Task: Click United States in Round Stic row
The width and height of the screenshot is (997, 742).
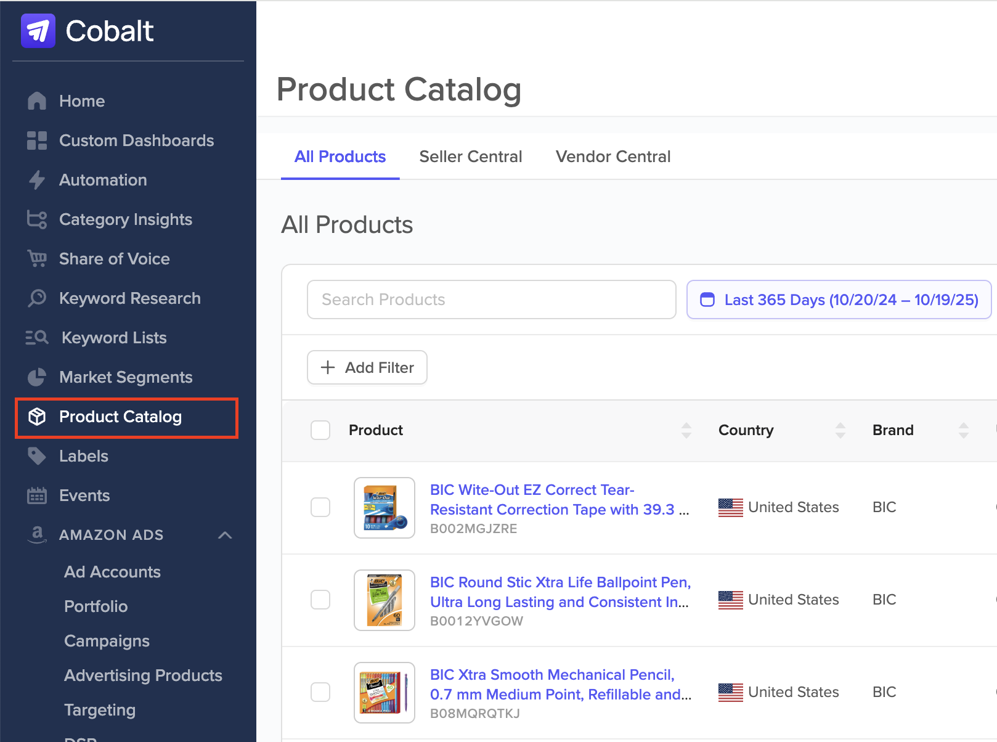Action: (794, 600)
